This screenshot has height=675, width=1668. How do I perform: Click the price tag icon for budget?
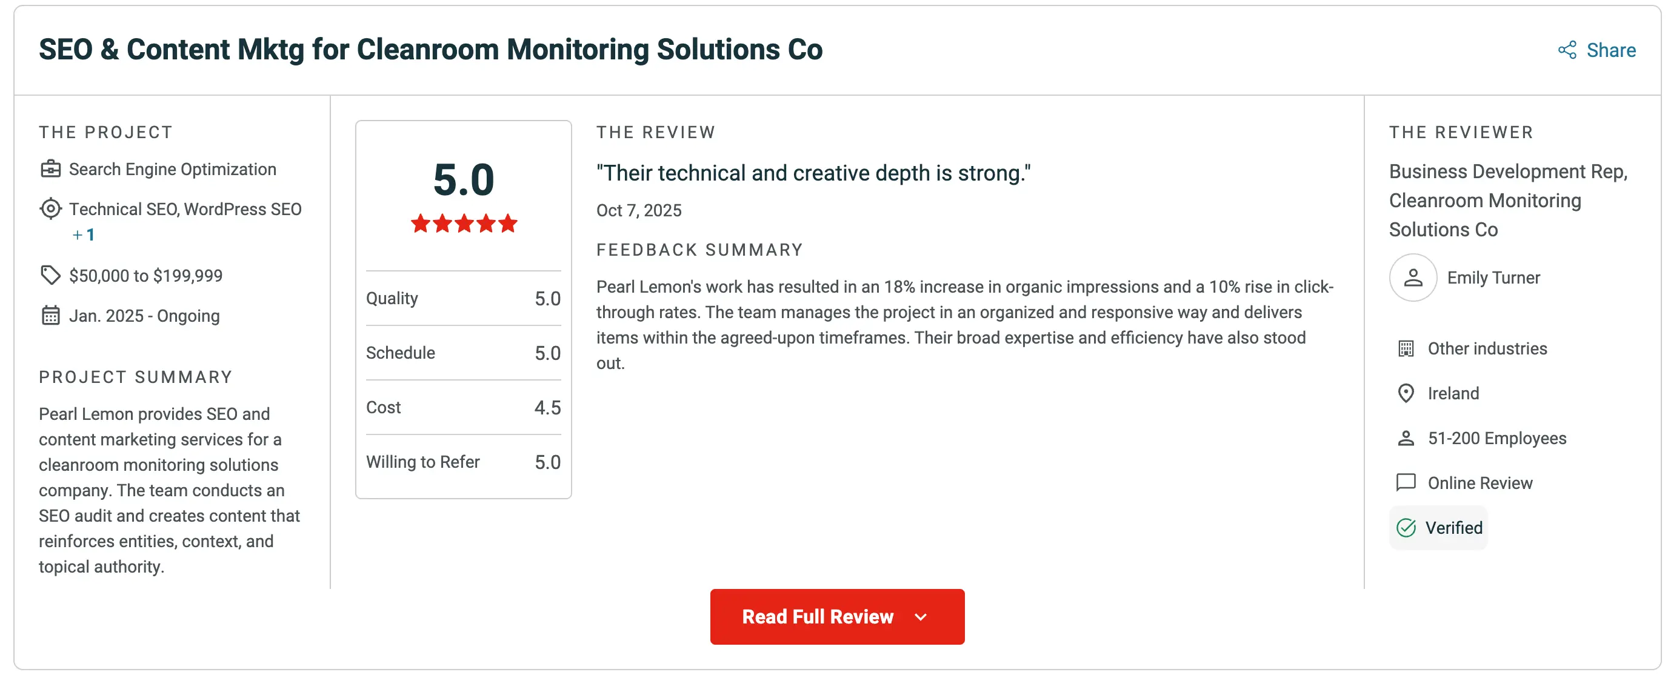click(x=50, y=275)
